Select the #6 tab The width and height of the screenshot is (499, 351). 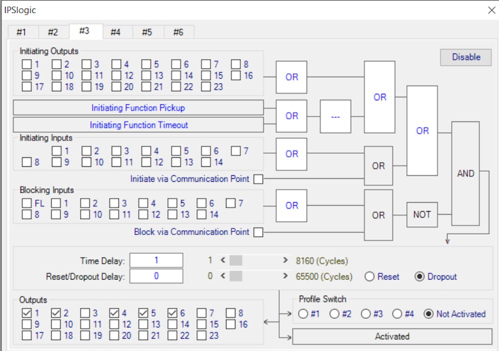[x=179, y=32]
